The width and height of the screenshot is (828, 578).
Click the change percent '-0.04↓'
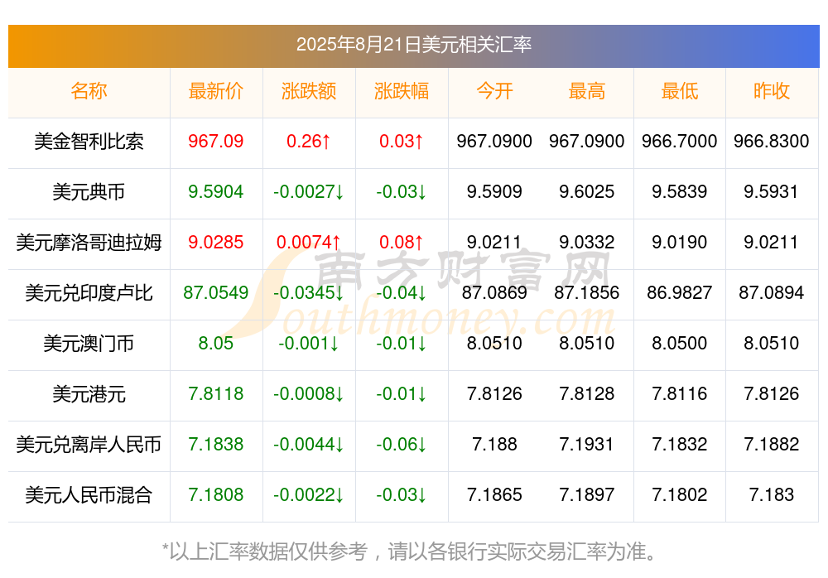tap(402, 292)
